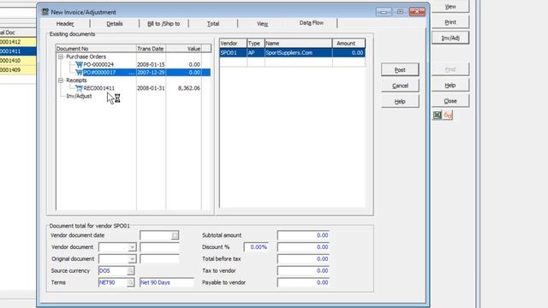
Task: Switch to the Total tab
Action: 213,23
